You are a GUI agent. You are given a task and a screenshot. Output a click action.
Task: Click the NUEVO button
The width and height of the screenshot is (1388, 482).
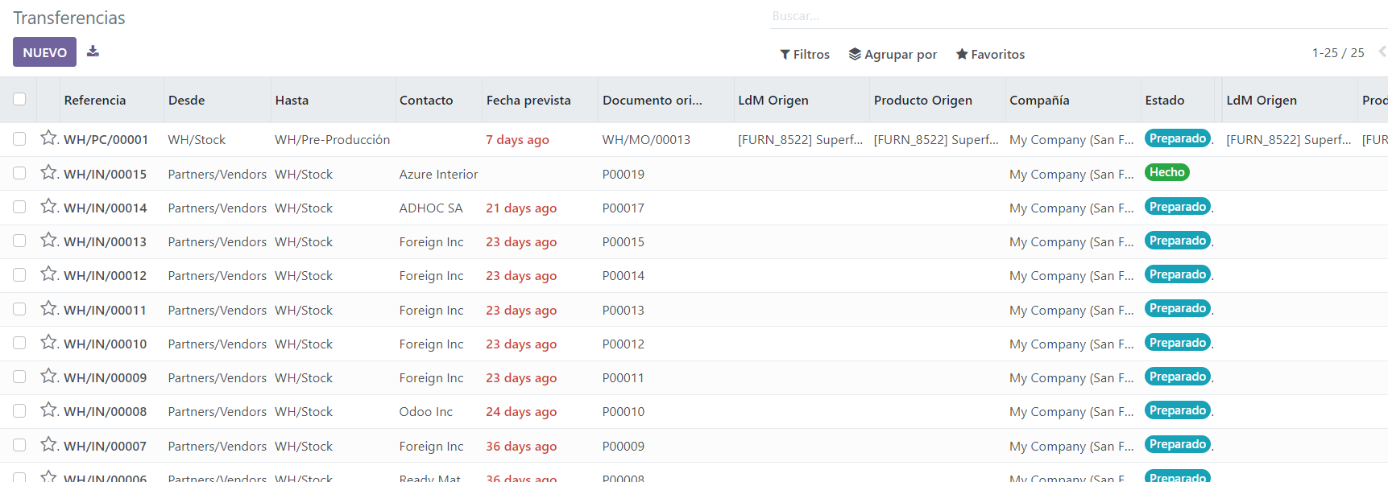tap(44, 52)
